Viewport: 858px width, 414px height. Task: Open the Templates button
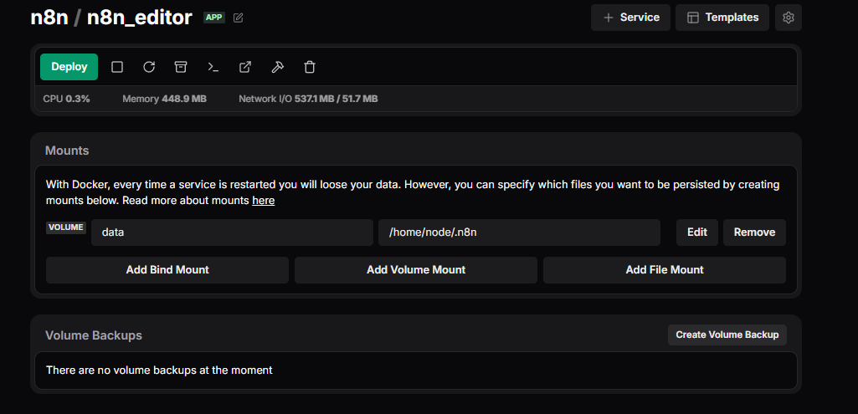722,18
